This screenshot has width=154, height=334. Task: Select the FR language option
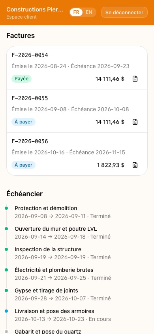[76, 12]
